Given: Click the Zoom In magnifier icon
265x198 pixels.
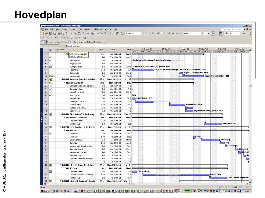Looking at the screenshot, I should click(146, 33).
